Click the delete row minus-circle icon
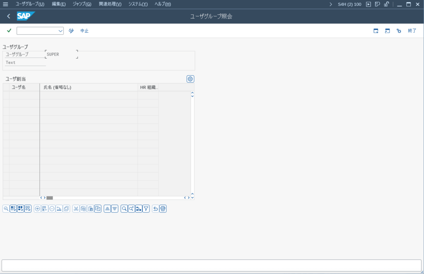 tap(52, 209)
